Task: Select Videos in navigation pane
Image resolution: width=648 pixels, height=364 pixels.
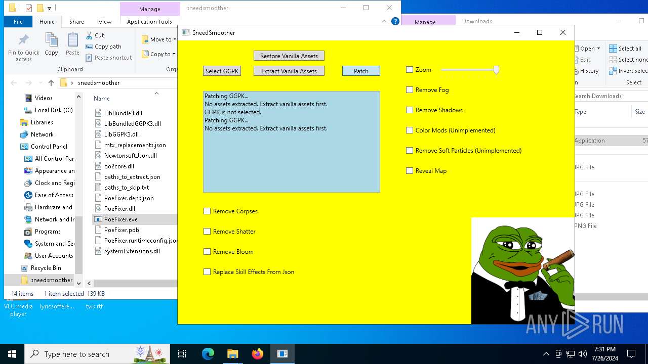Action: click(x=44, y=98)
